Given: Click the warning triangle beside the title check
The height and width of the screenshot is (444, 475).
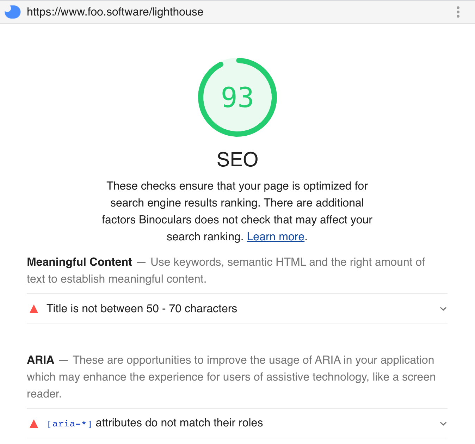Looking at the screenshot, I should tap(33, 309).
